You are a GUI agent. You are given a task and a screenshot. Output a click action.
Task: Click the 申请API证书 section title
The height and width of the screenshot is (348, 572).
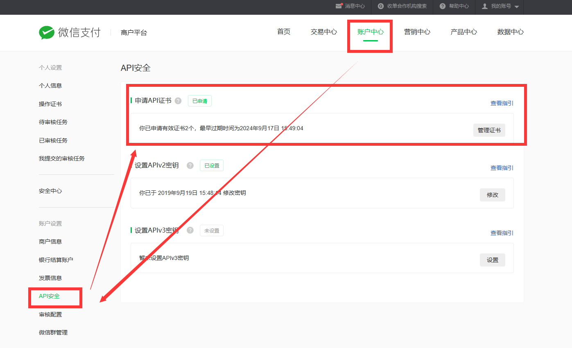153,101
